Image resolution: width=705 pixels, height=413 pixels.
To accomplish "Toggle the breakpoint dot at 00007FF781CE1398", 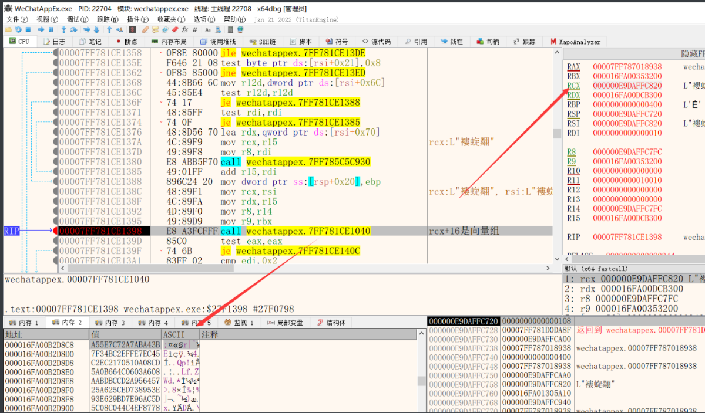I will (x=56, y=231).
